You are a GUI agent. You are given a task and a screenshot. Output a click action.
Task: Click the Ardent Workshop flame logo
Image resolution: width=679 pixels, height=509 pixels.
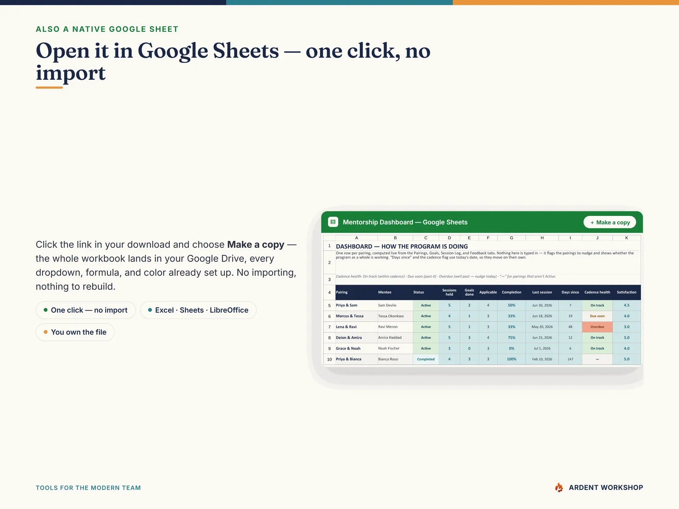click(559, 487)
